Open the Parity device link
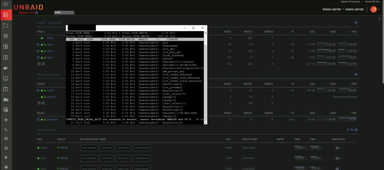Image resolution: width=384 pixels, height=170 pixels. tap(50, 38)
